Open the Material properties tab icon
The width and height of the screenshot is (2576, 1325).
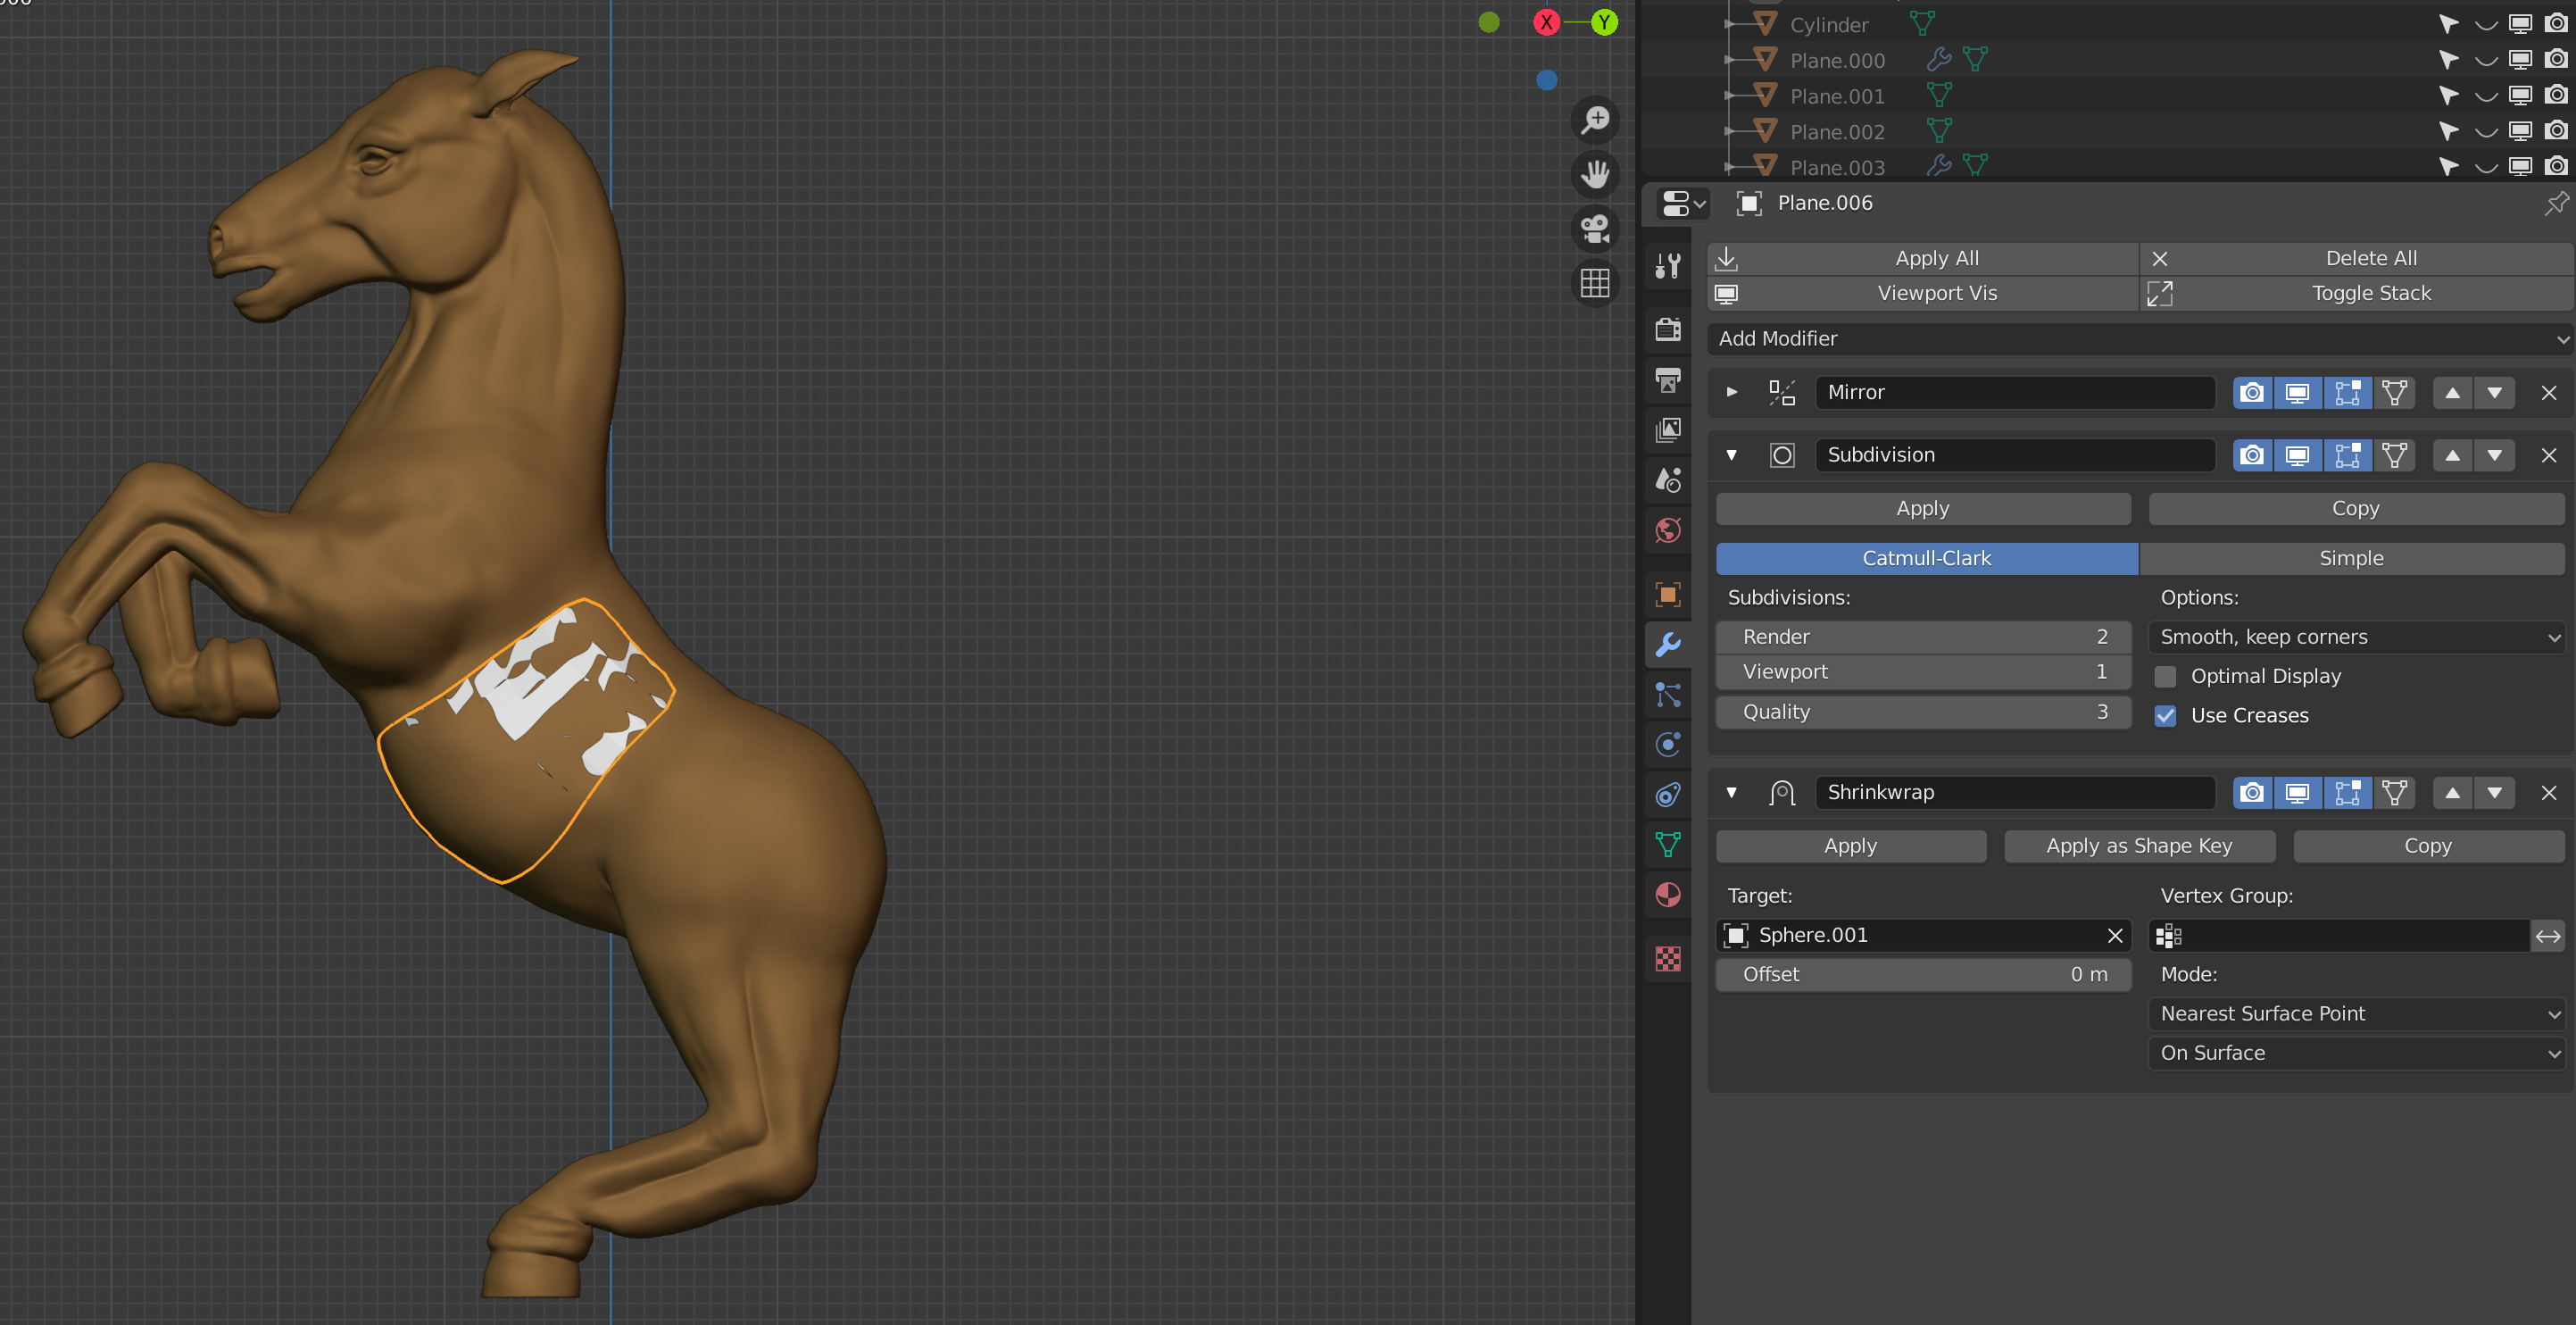[x=1667, y=895]
